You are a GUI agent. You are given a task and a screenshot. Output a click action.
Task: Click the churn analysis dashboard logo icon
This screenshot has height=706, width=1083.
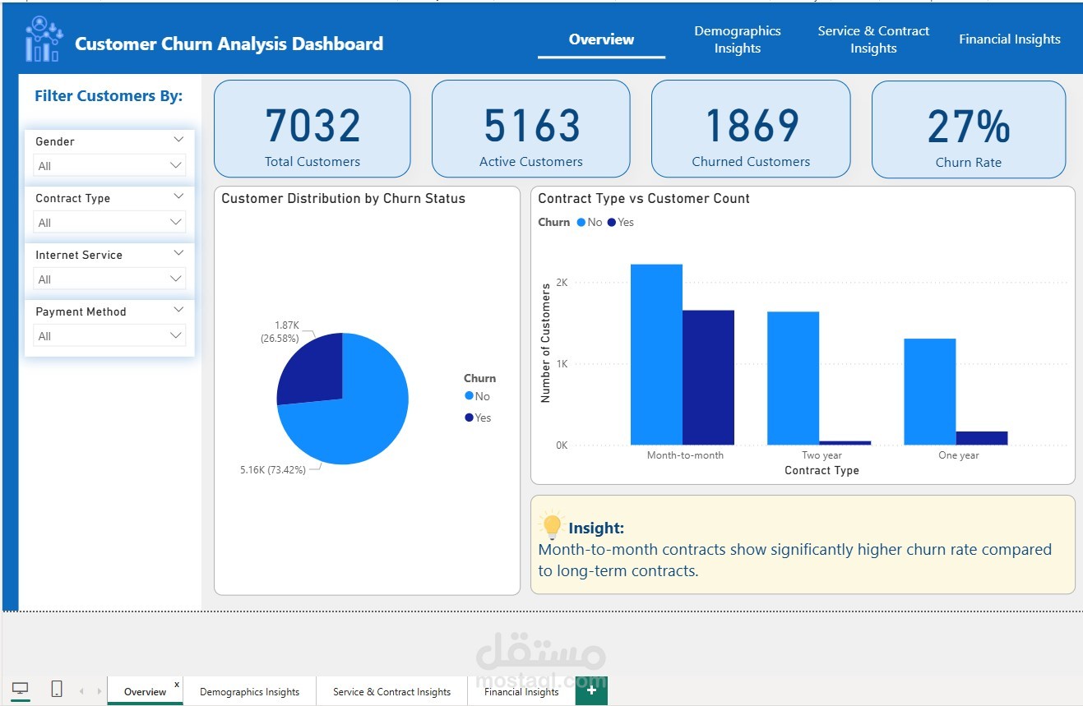click(x=44, y=39)
